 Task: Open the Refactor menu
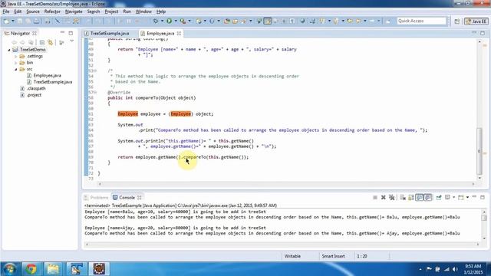(x=52, y=11)
